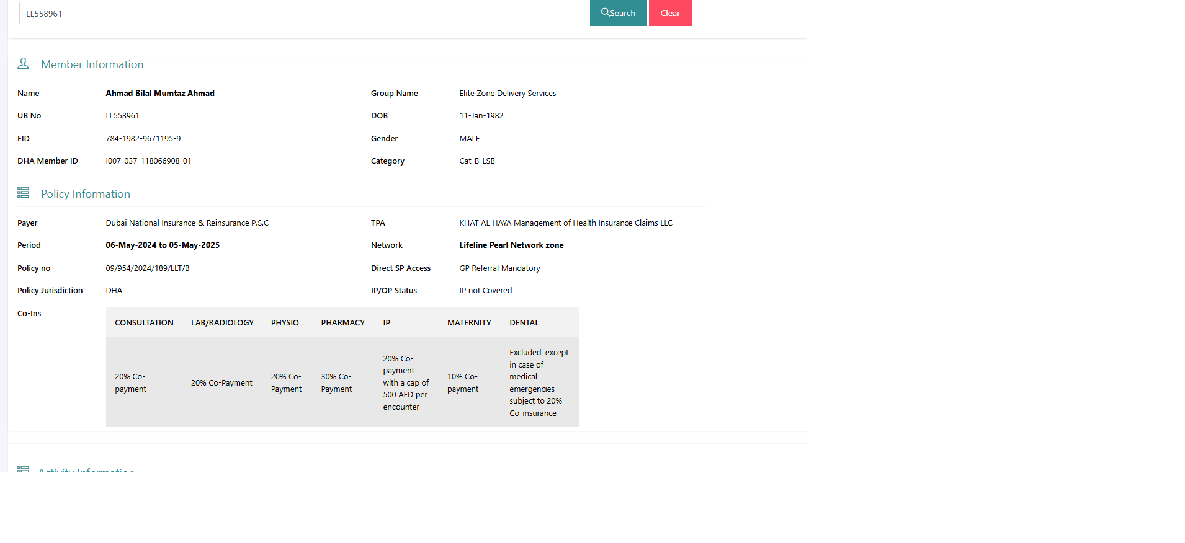This screenshot has height=543, width=1185.
Task: Click the dental exclusion co-insurance cell
Action: (x=539, y=382)
